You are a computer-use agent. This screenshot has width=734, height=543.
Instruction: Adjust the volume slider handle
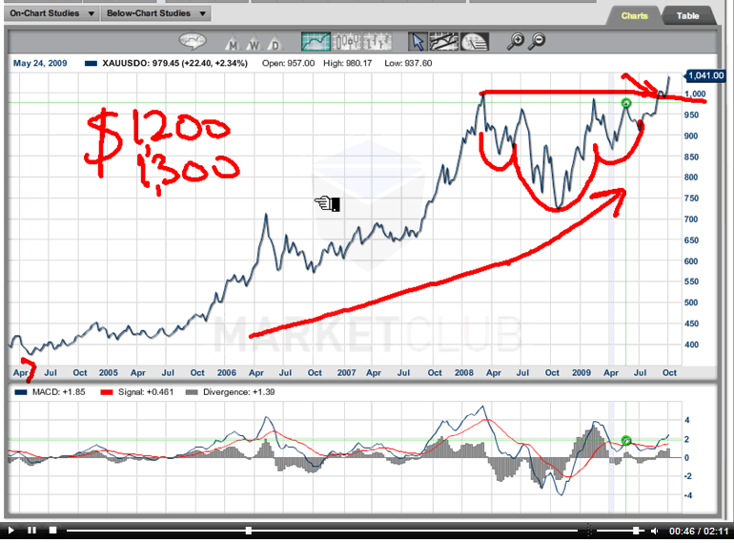pos(636,531)
